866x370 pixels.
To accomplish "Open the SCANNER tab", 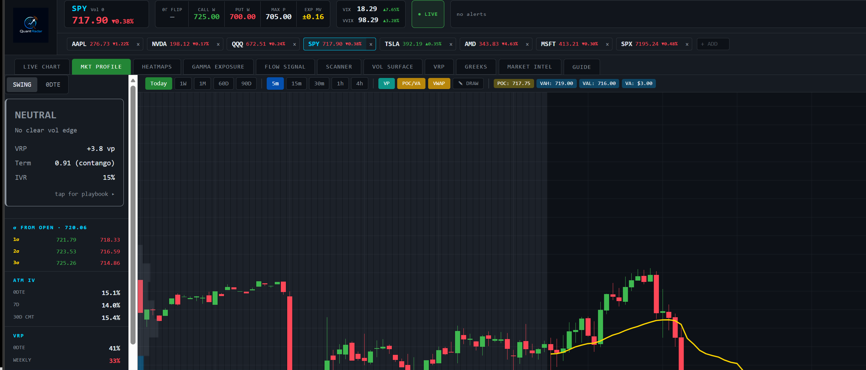I will [x=339, y=67].
